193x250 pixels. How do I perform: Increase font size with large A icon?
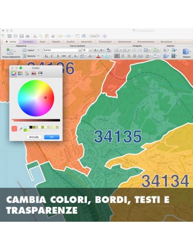point(96,50)
